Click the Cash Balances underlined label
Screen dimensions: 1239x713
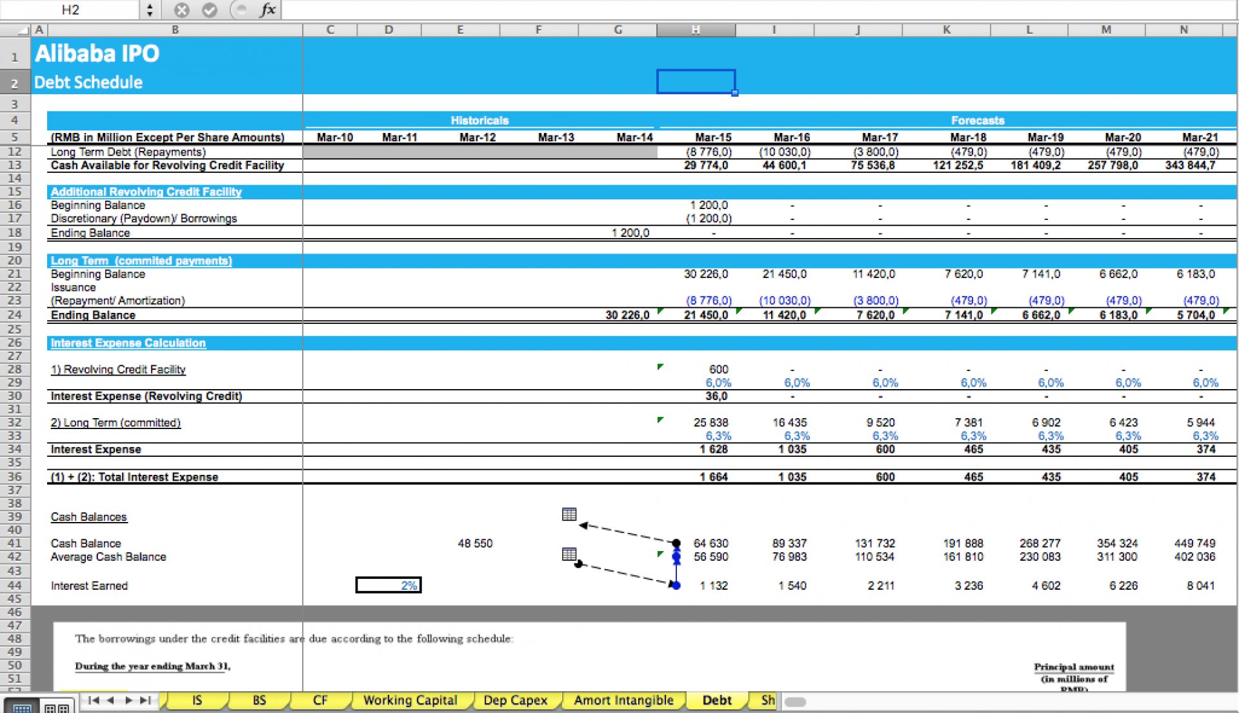click(89, 517)
